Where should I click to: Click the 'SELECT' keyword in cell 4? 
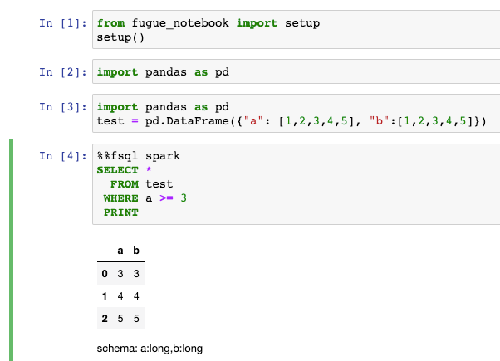pyautogui.click(x=117, y=170)
